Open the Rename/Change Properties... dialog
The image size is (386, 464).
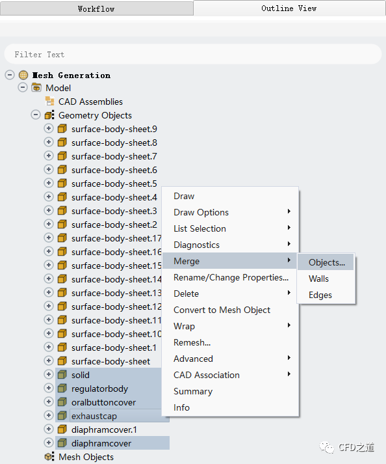point(231,277)
